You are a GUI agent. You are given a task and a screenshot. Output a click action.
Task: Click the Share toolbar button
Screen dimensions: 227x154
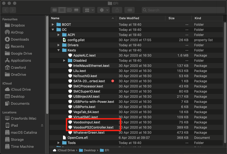click(117, 10)
